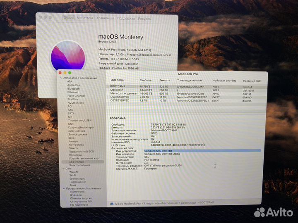298x223 pixels.
Task: Sort by Емкость column header
Action: pyautogui.click(x=165, y=81)
